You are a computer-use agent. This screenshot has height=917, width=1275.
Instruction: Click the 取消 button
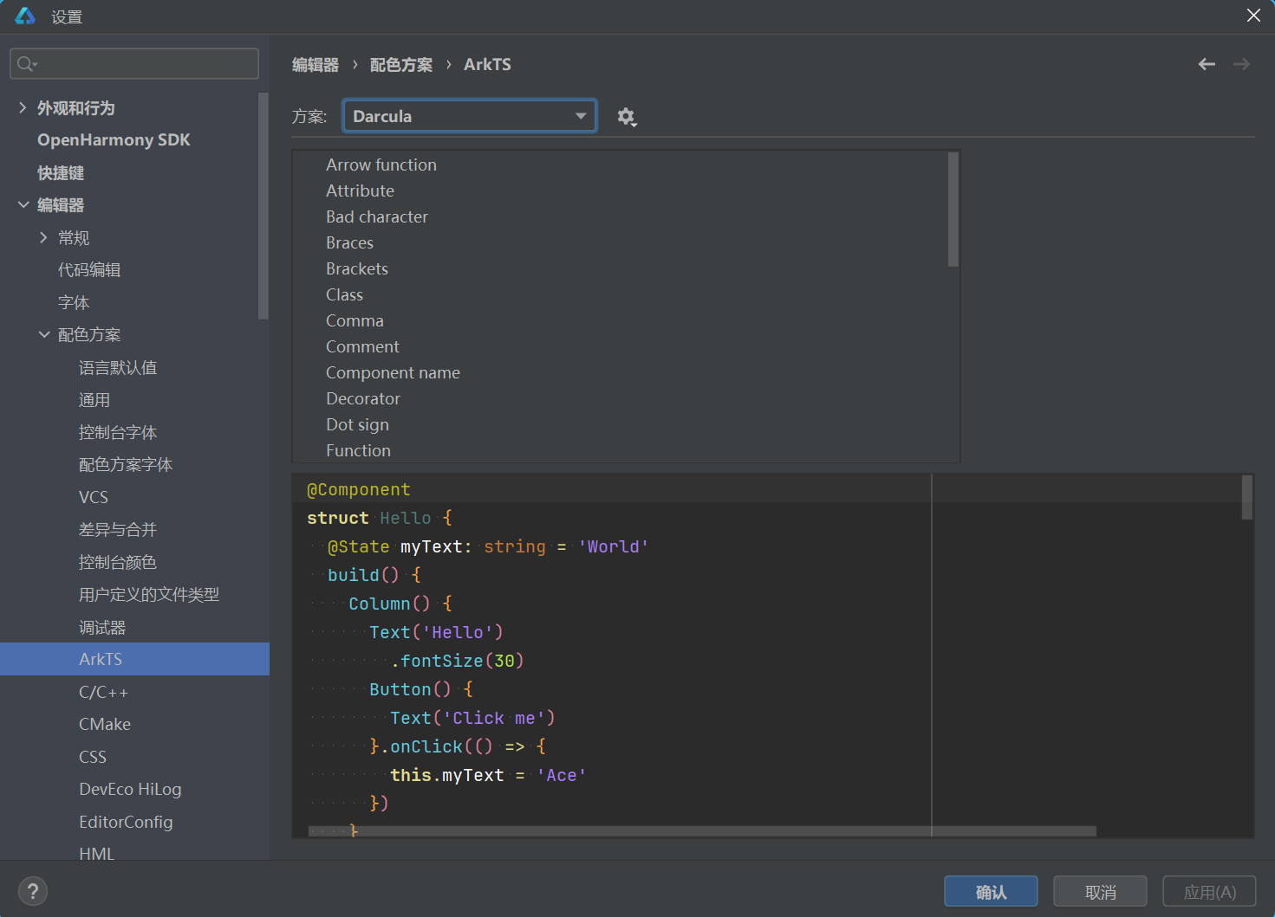(x=1100, y=891)
